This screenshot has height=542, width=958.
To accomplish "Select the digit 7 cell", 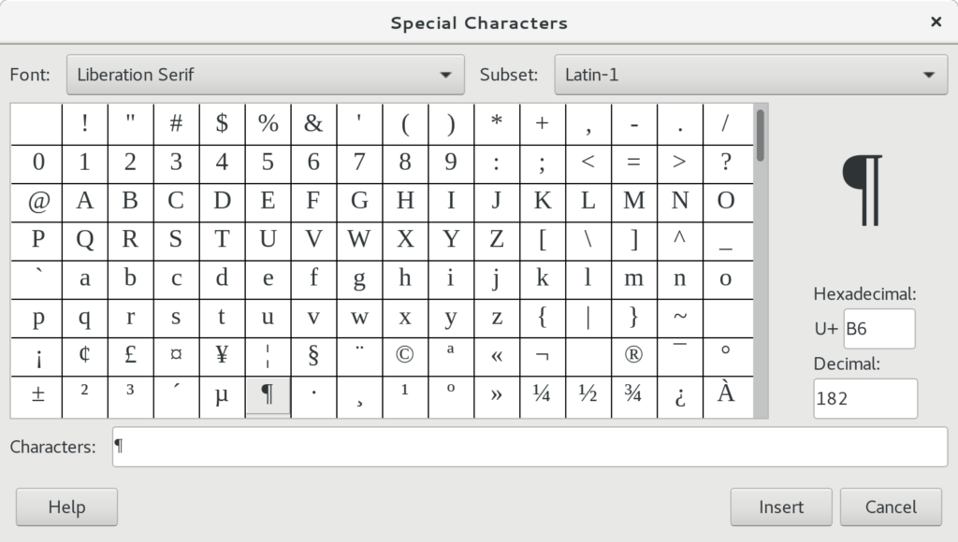I will tap(359, 164).
